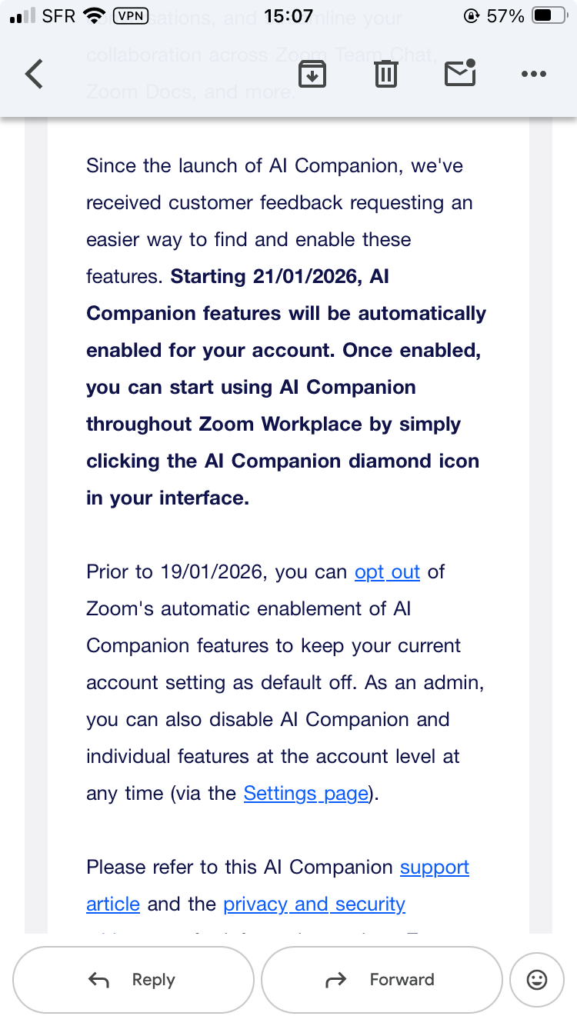Add an emoji reaction via smiley icon

tap(536, 979)
